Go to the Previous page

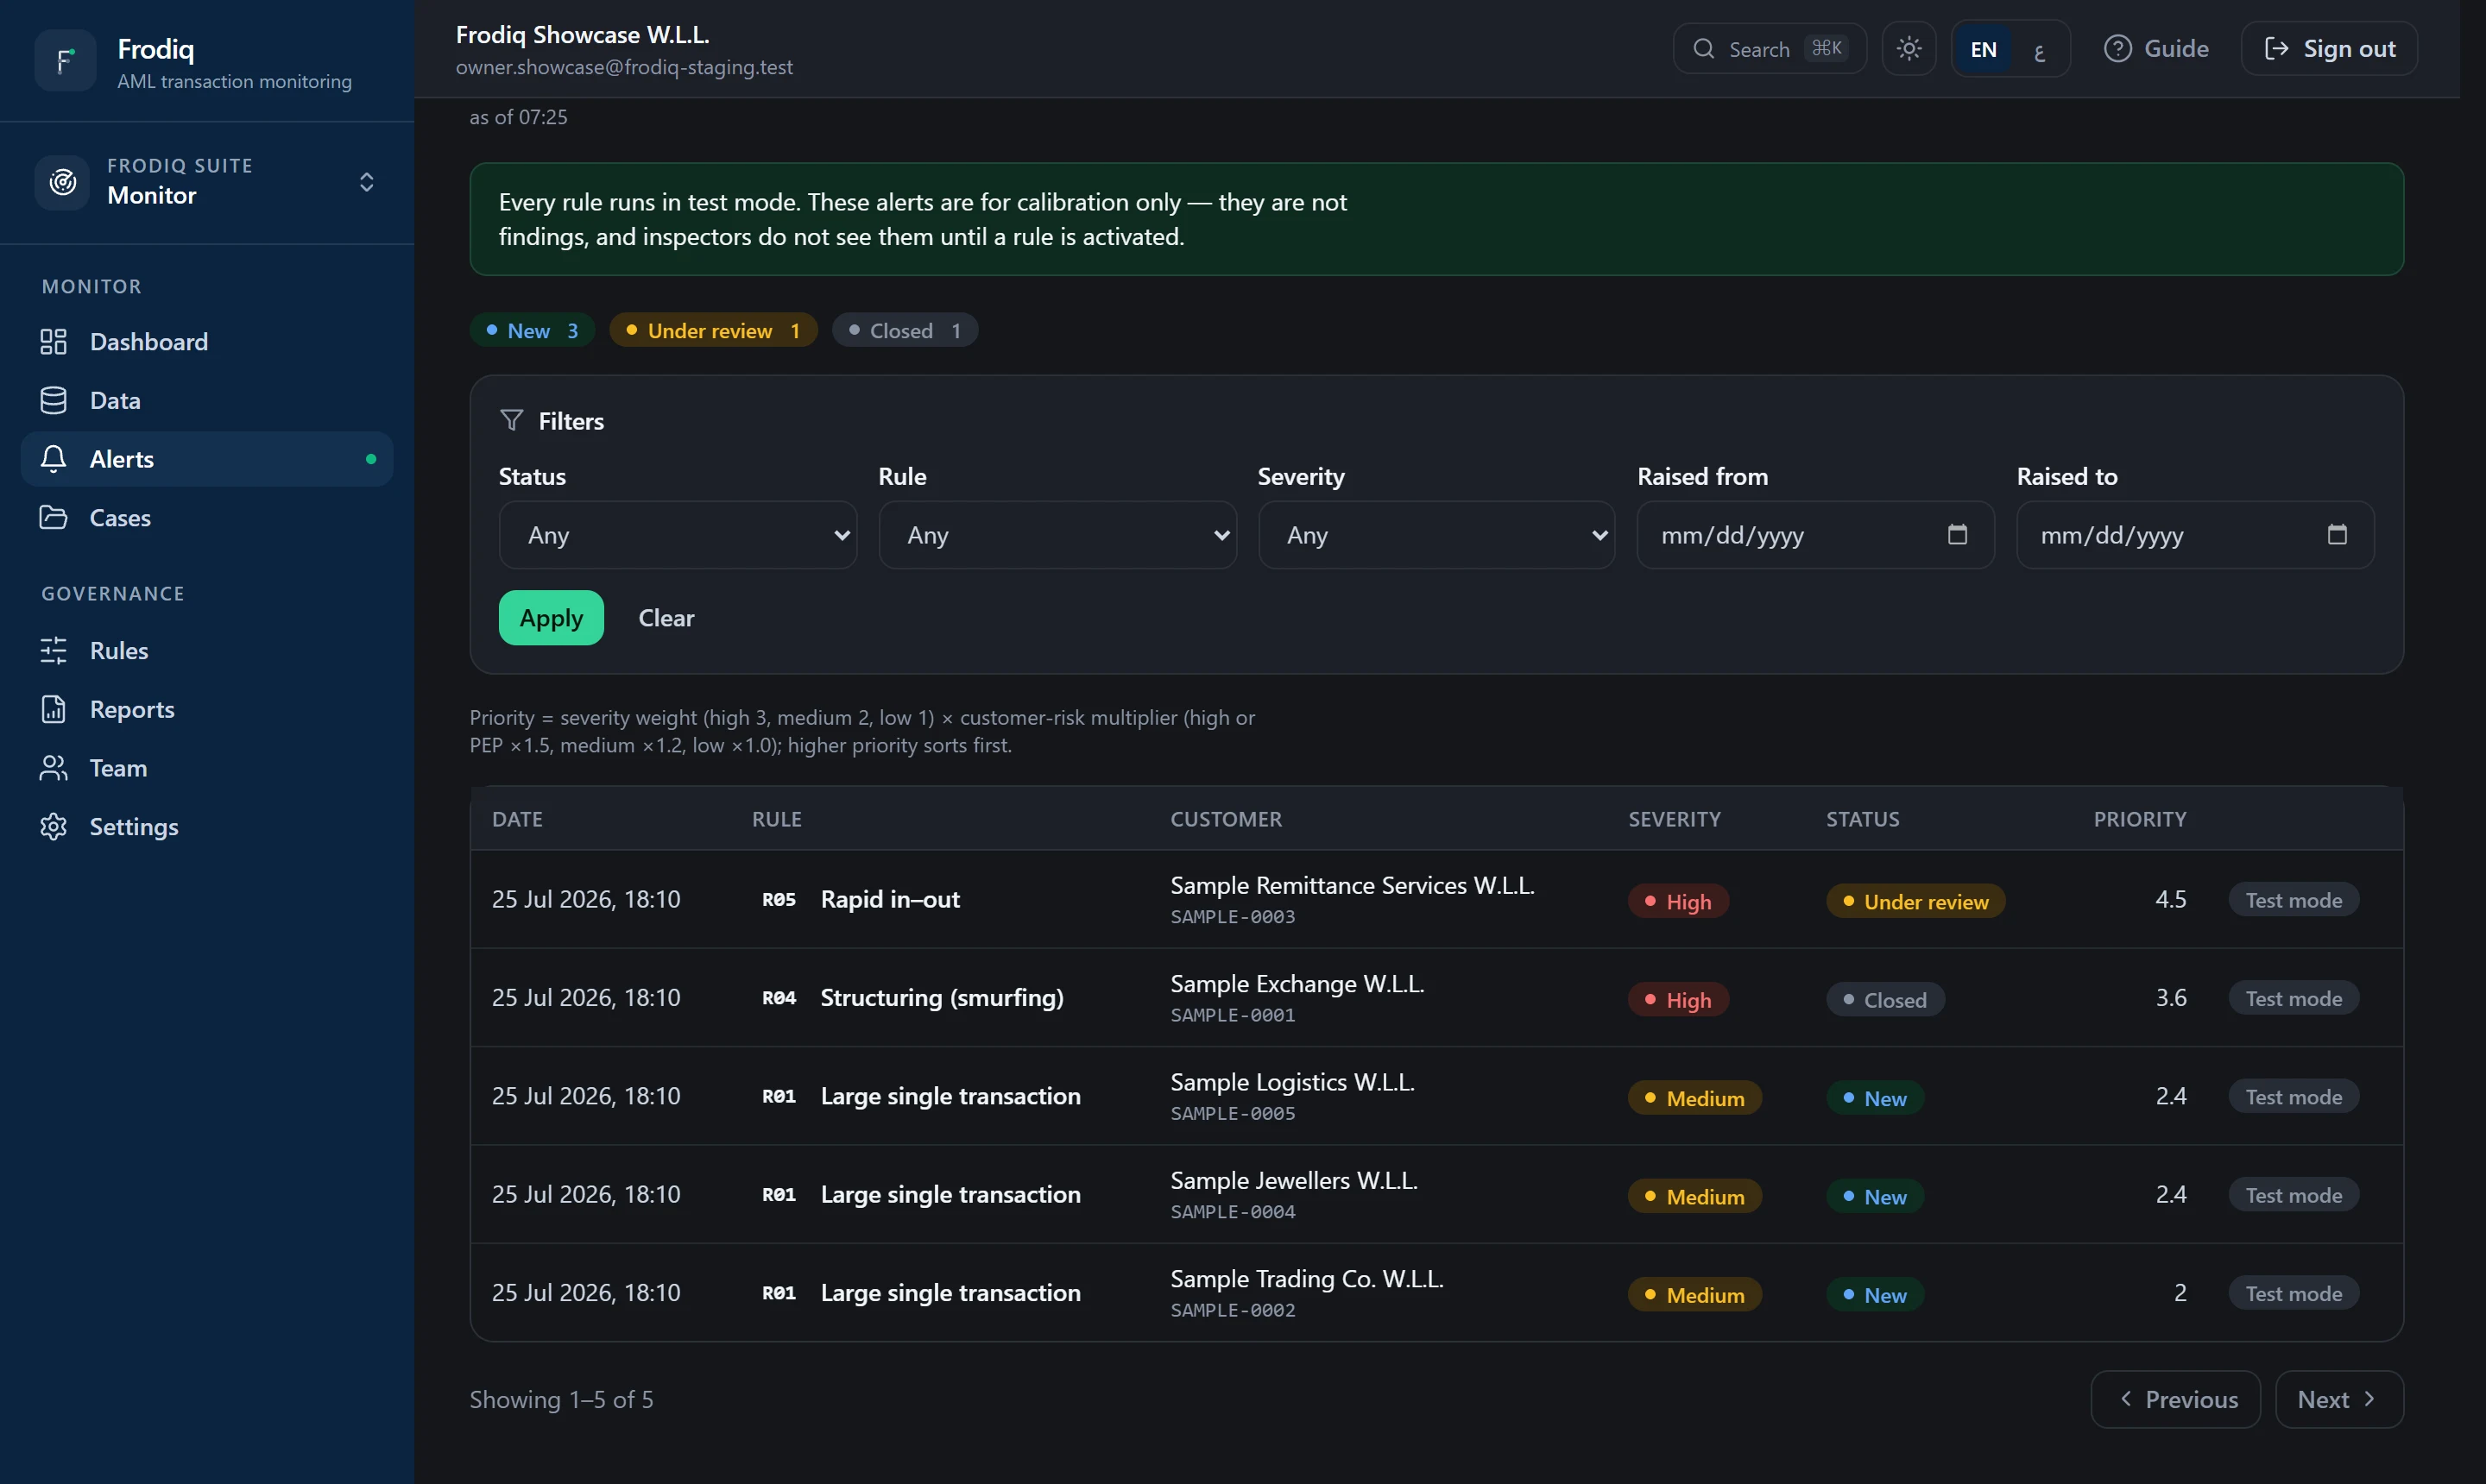click(x=2175, y=1399)
